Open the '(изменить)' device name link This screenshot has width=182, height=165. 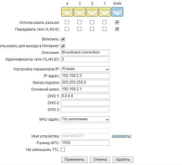(122, 136)
